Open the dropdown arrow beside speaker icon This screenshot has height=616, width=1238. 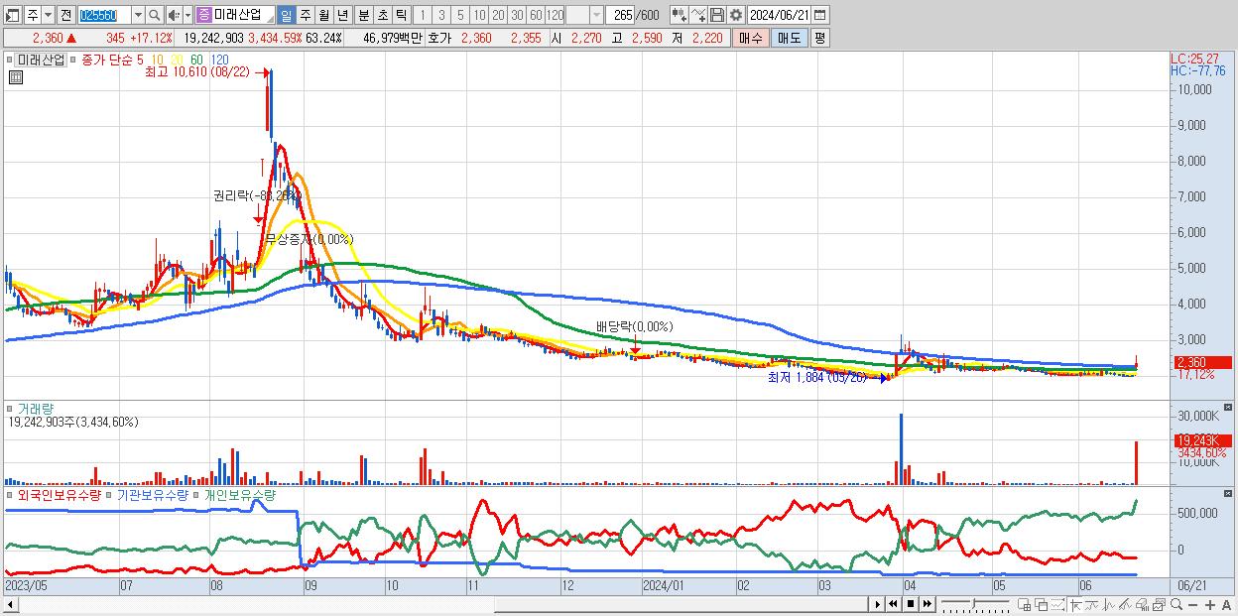(187, 15)
